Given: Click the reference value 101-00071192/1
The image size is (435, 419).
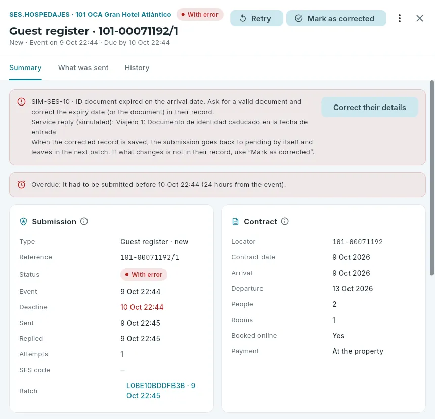Looking at the screenshot, I should tap(150, 257).
